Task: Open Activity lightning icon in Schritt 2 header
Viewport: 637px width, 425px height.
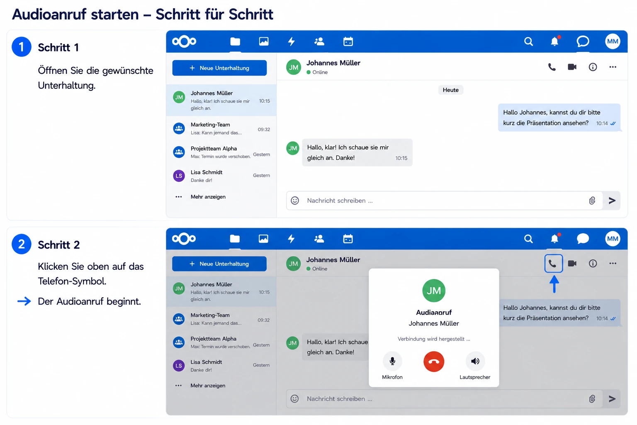Action: click(x=291, y=239)
